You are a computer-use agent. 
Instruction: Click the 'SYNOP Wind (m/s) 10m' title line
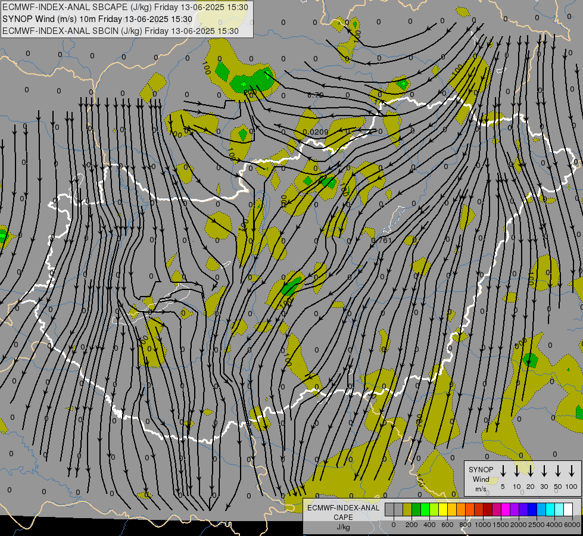[98, 19]
